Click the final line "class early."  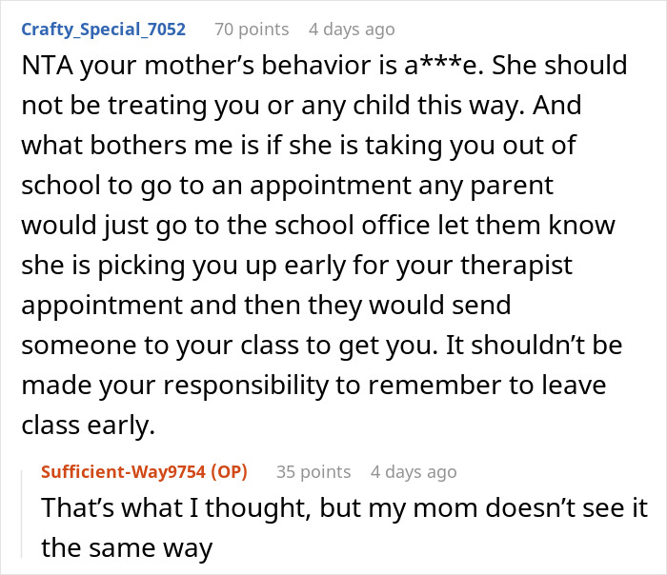(x=88, y=426)
